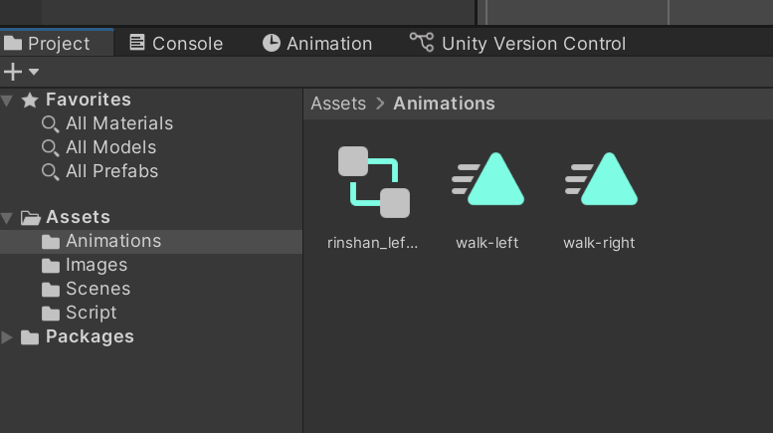Image resolution: width=773 pixels, height=433 pixels.
Task: Select the Project tab
Action: pyautogui.click(x=48, y=44)
